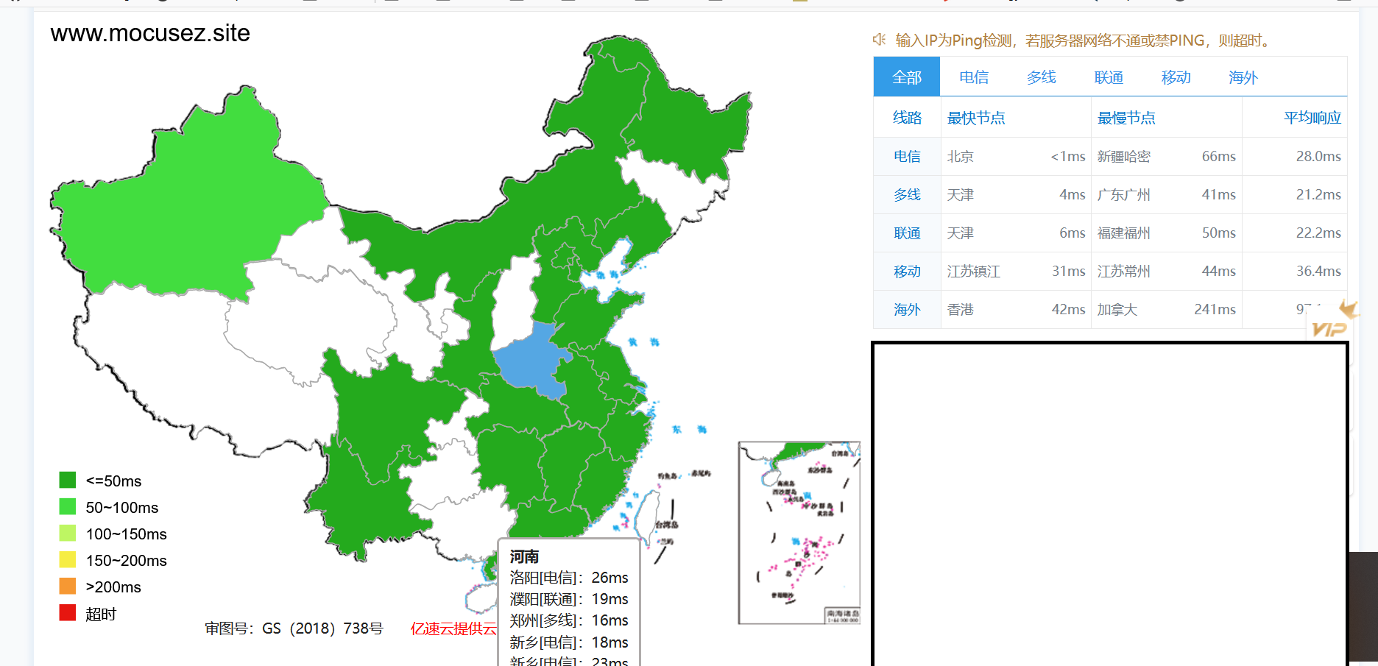Click the 北京 fastest node cell
Screen dimensions: 1378x666
click(x=961, y=156)
